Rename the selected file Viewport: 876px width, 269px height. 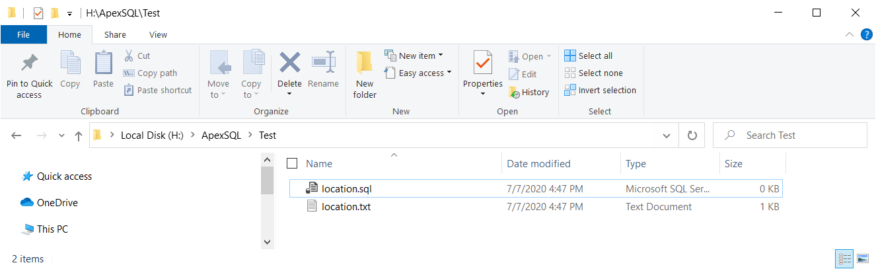click(323, 69)
